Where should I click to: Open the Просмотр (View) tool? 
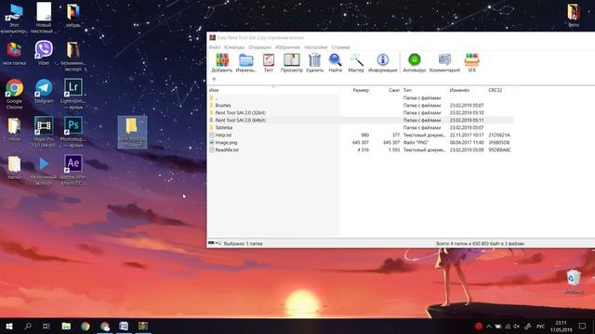coord(291,63)
